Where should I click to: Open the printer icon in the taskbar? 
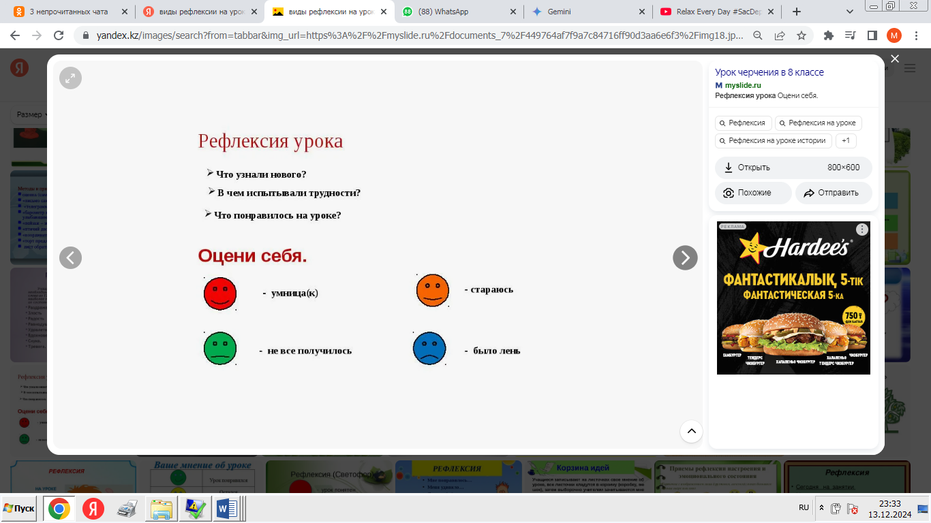127,509
